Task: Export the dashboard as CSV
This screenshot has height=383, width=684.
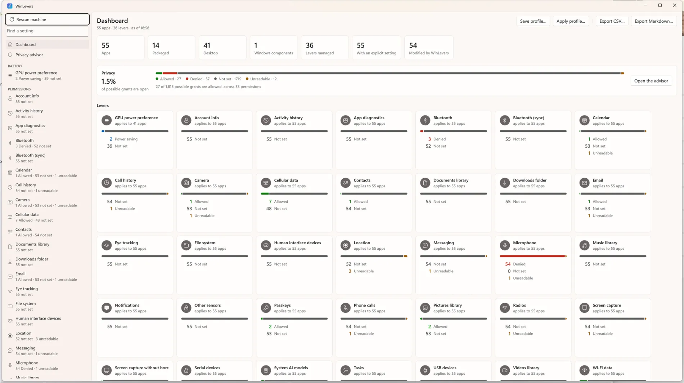Action: [612, 21]
